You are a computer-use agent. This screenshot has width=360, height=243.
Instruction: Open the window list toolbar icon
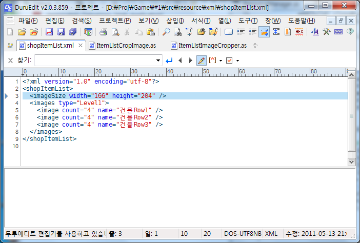coord(88,32)
